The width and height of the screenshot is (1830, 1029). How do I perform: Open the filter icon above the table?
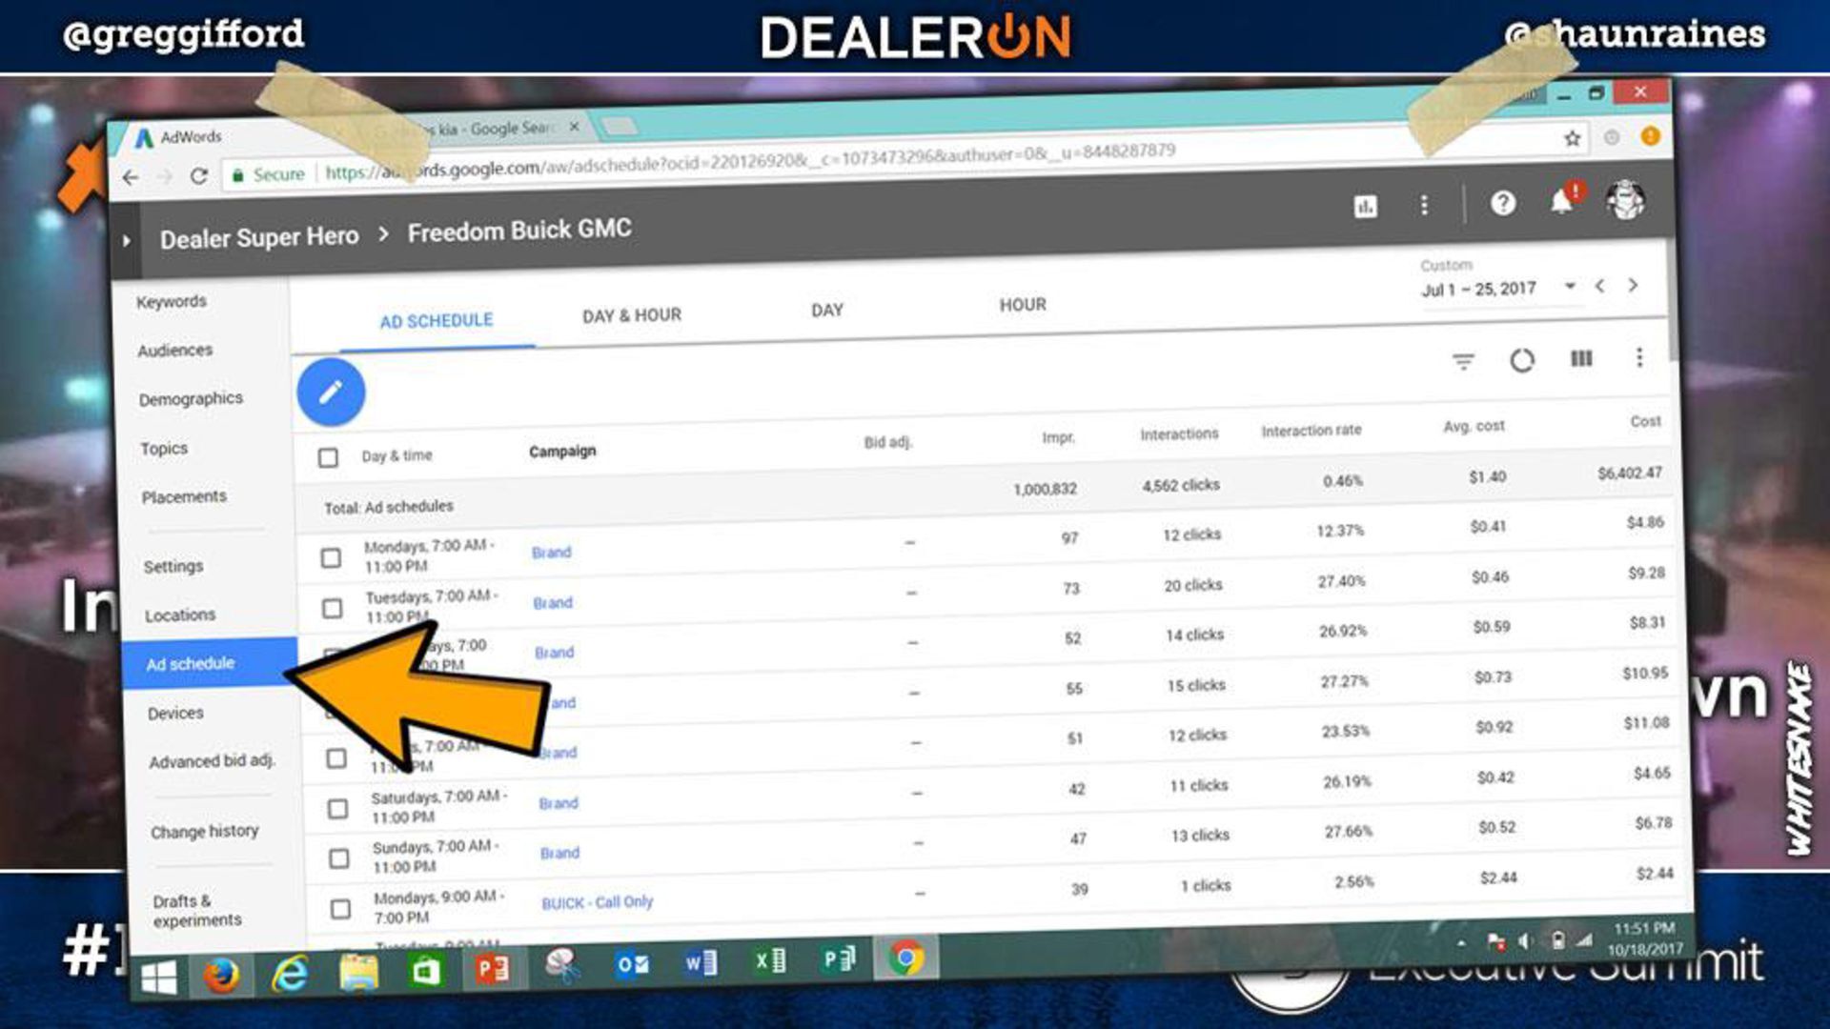click(1463, 361)
